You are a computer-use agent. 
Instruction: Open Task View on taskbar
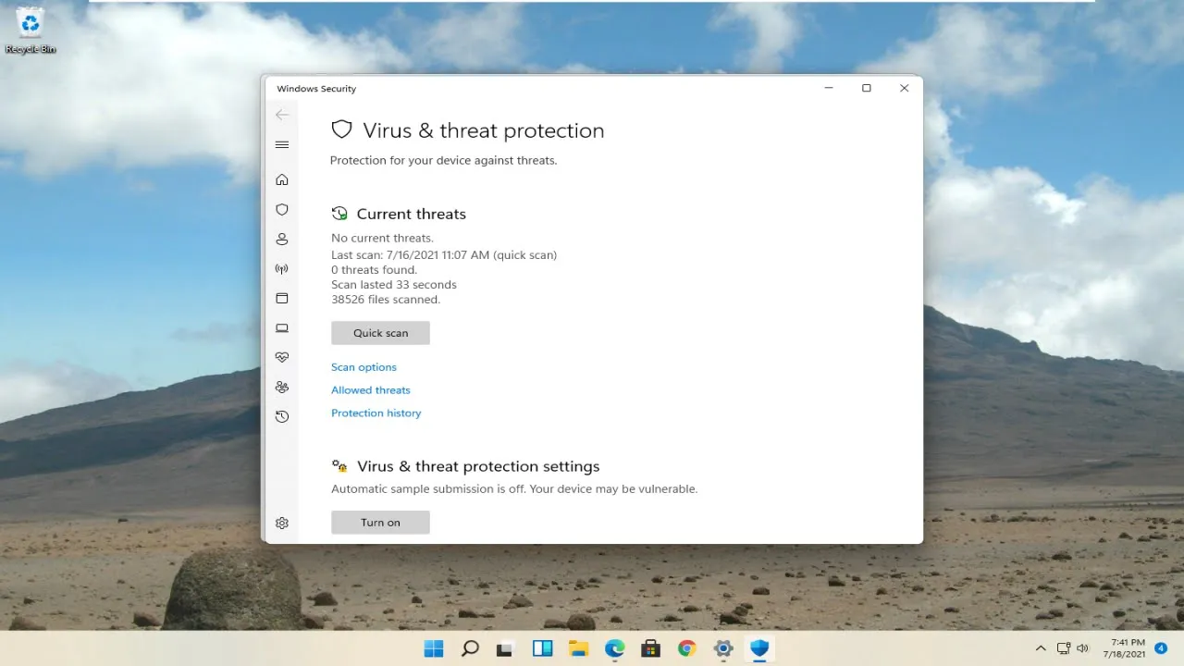pos(505,648)
